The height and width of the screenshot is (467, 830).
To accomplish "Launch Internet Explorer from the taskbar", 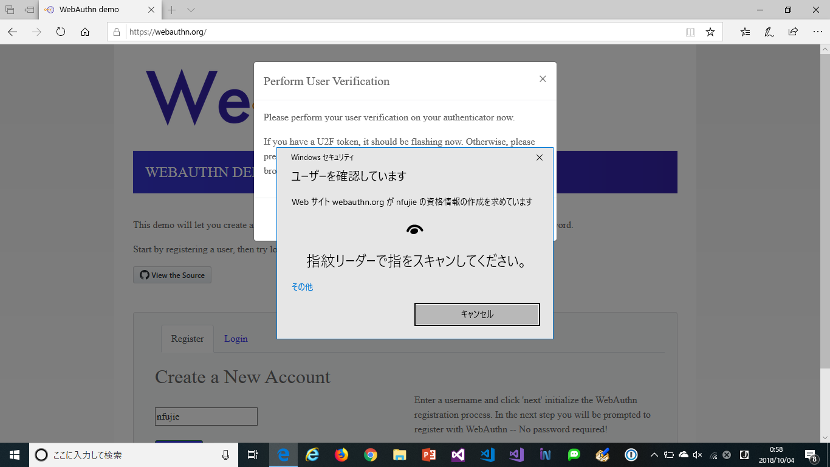I will [312, 455].
